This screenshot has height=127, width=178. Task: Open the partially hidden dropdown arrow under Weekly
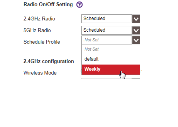pyautogui.click(x=136, y=79)
